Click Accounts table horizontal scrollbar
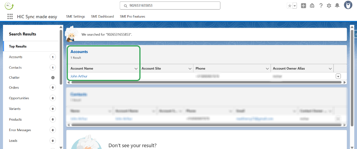 tap(206, 82)
